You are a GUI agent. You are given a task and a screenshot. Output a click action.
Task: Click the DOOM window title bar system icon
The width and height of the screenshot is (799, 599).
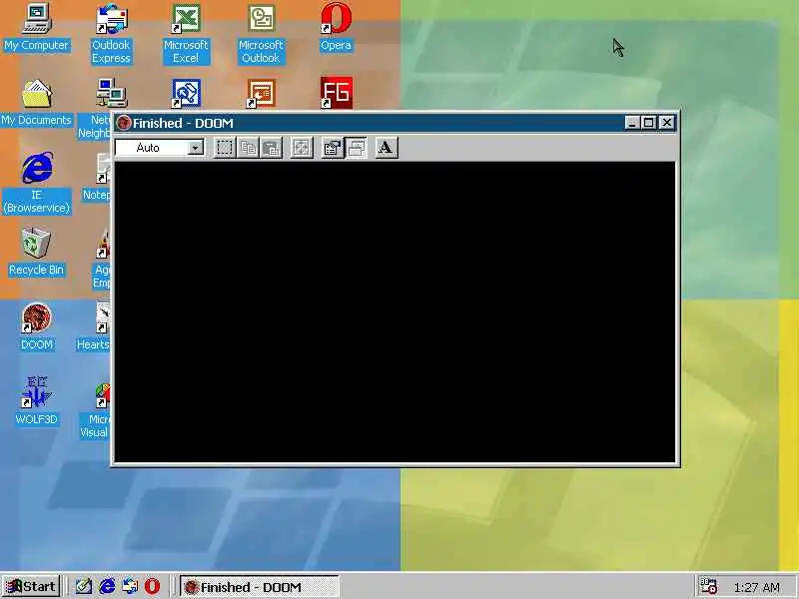(123, 123)
